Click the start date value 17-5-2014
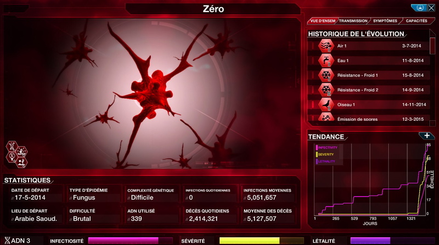Viewport: 439px width, 245px height. [x=30, y=198]
